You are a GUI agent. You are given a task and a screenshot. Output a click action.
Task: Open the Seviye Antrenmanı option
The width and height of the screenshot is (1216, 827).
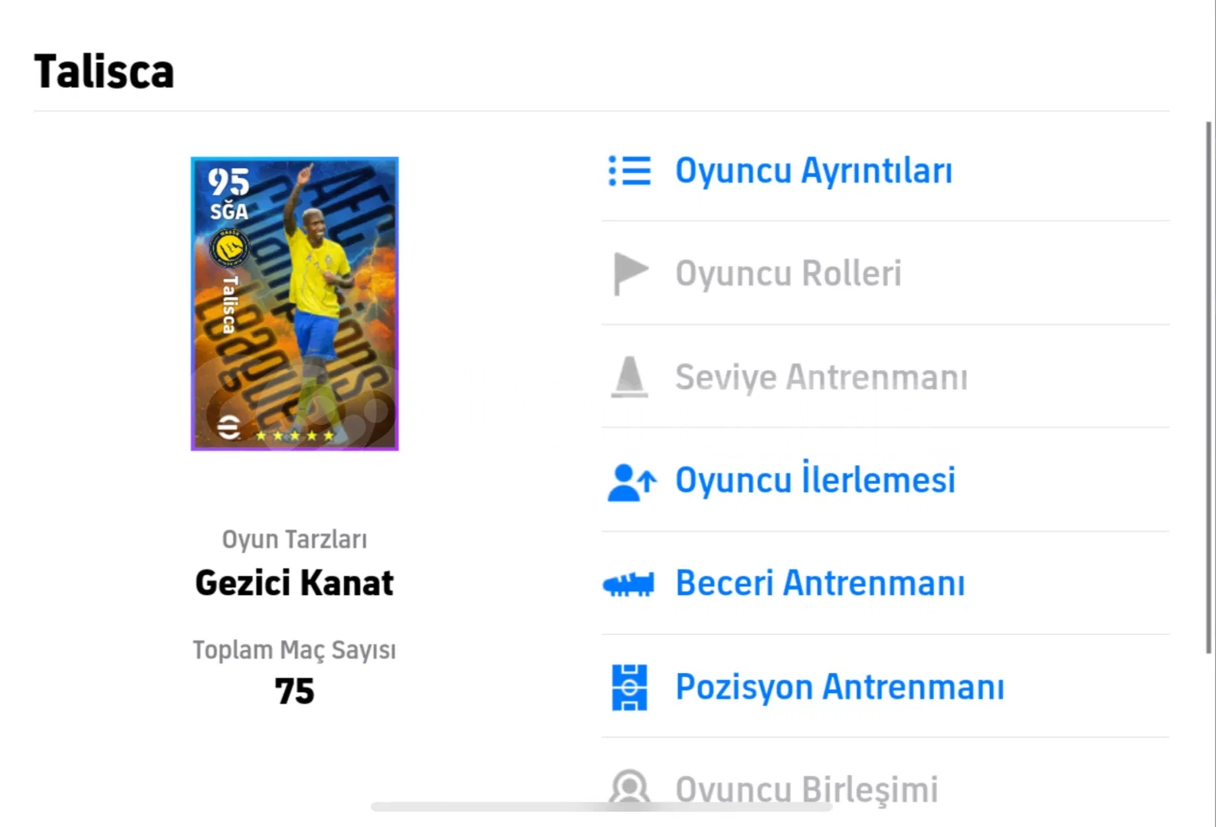point(821,378)
